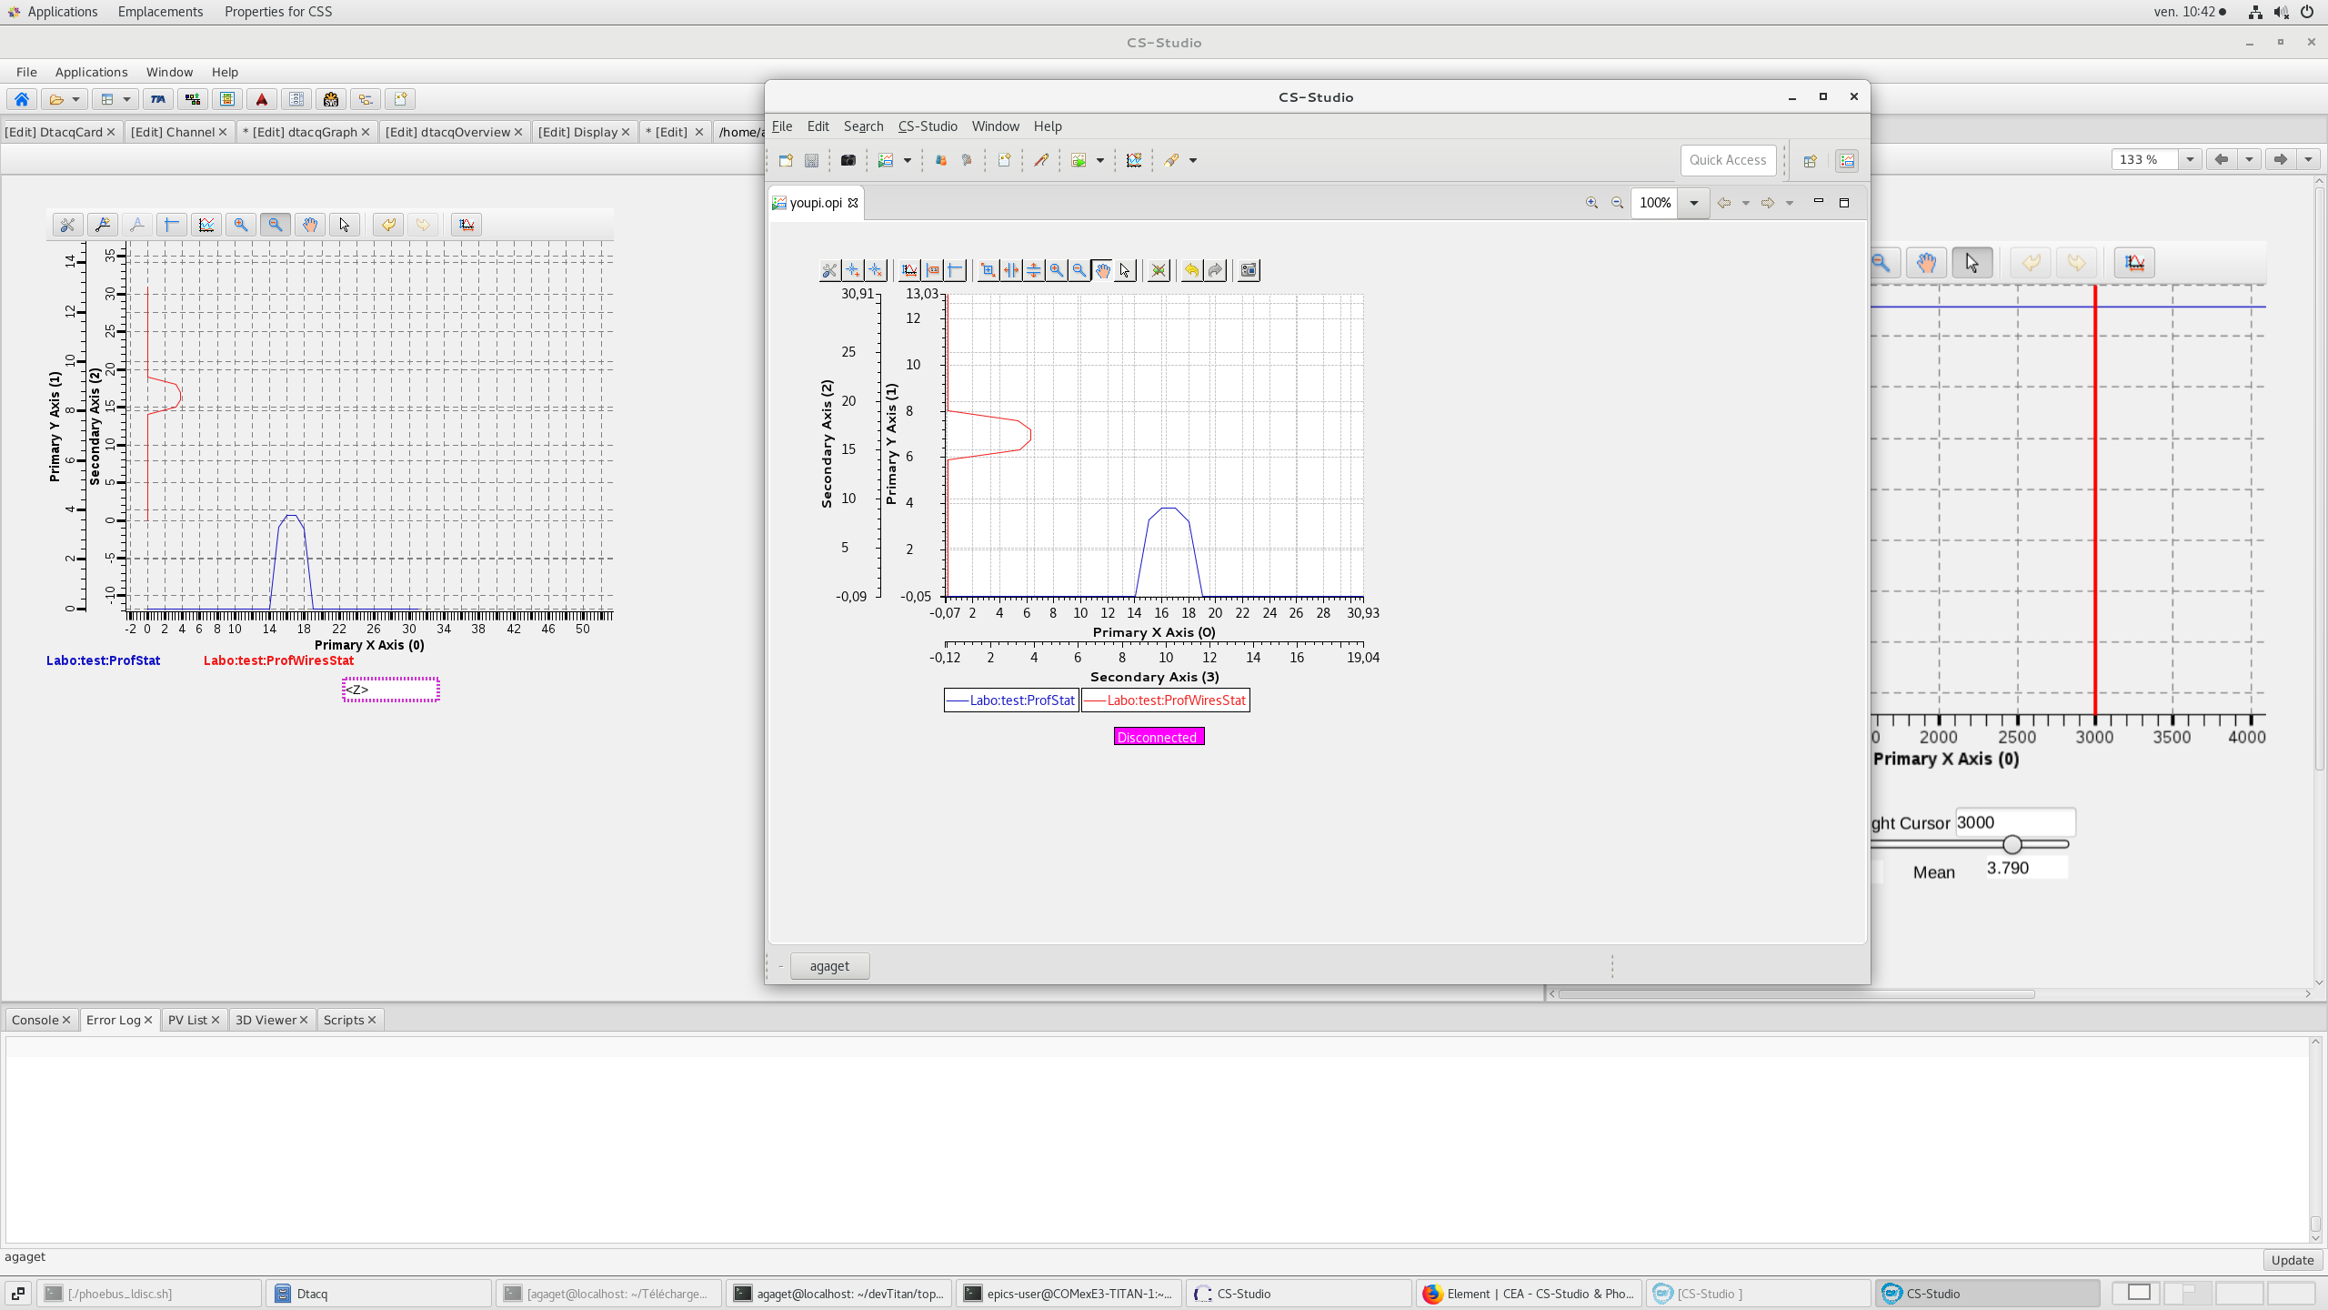Enable pan hand tool on the left plot toolbar
Viewport: 2328px width, 1310px height.
[310, 225]
